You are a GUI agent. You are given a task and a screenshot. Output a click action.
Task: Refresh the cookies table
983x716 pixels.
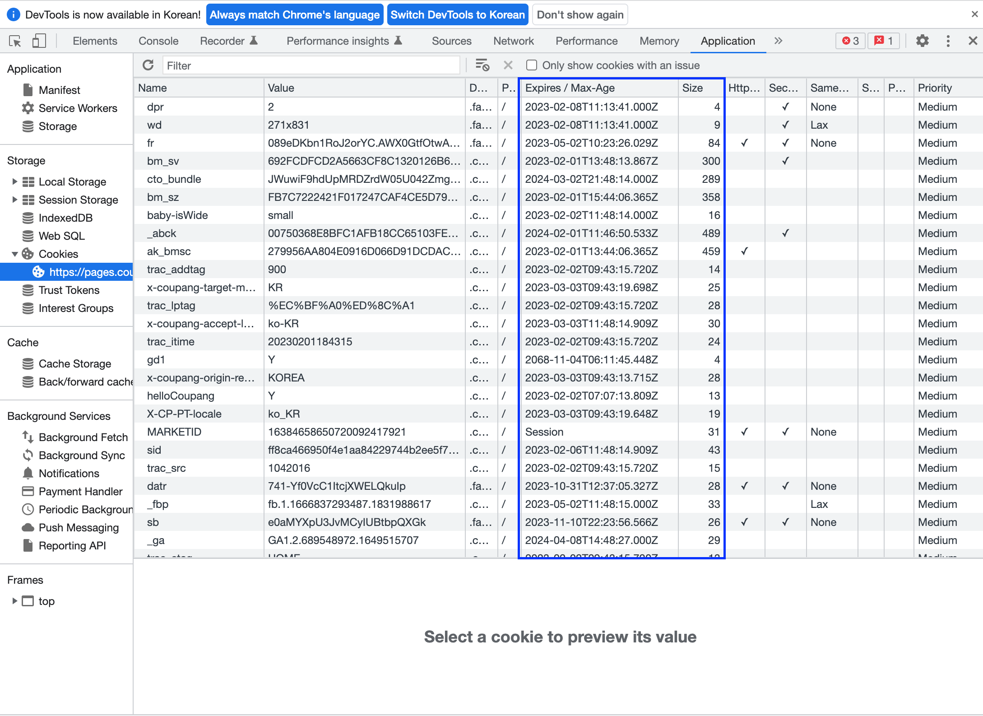coord(148,65)
